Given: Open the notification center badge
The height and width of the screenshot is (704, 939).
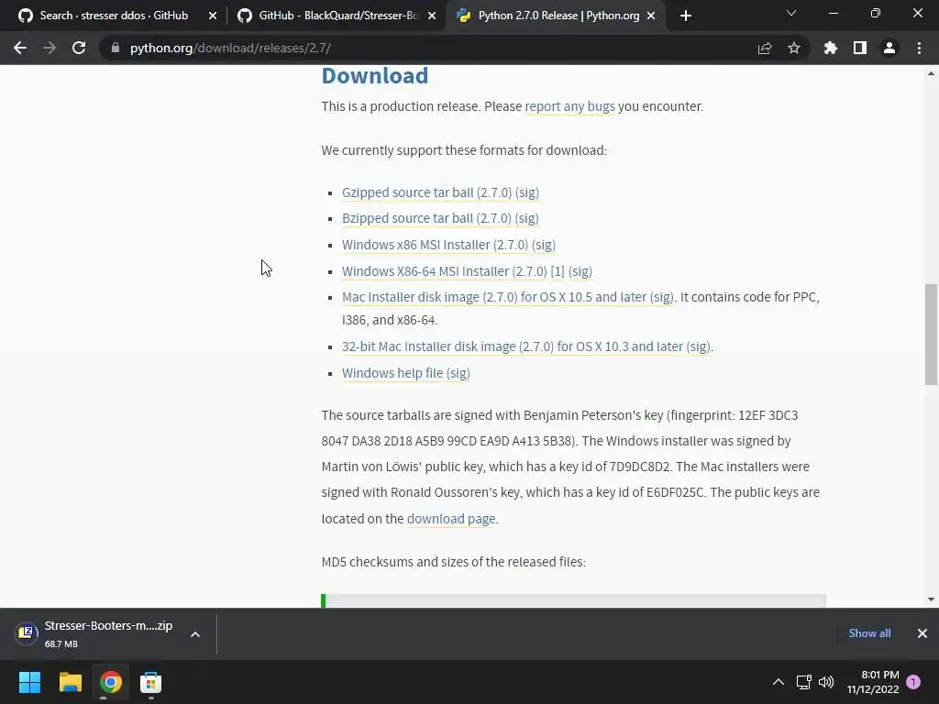Looking at the screenshot, I should click(x=913, y=682).
